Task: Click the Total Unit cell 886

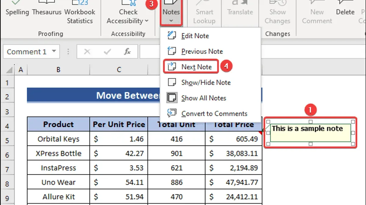Action: (177, 182)
